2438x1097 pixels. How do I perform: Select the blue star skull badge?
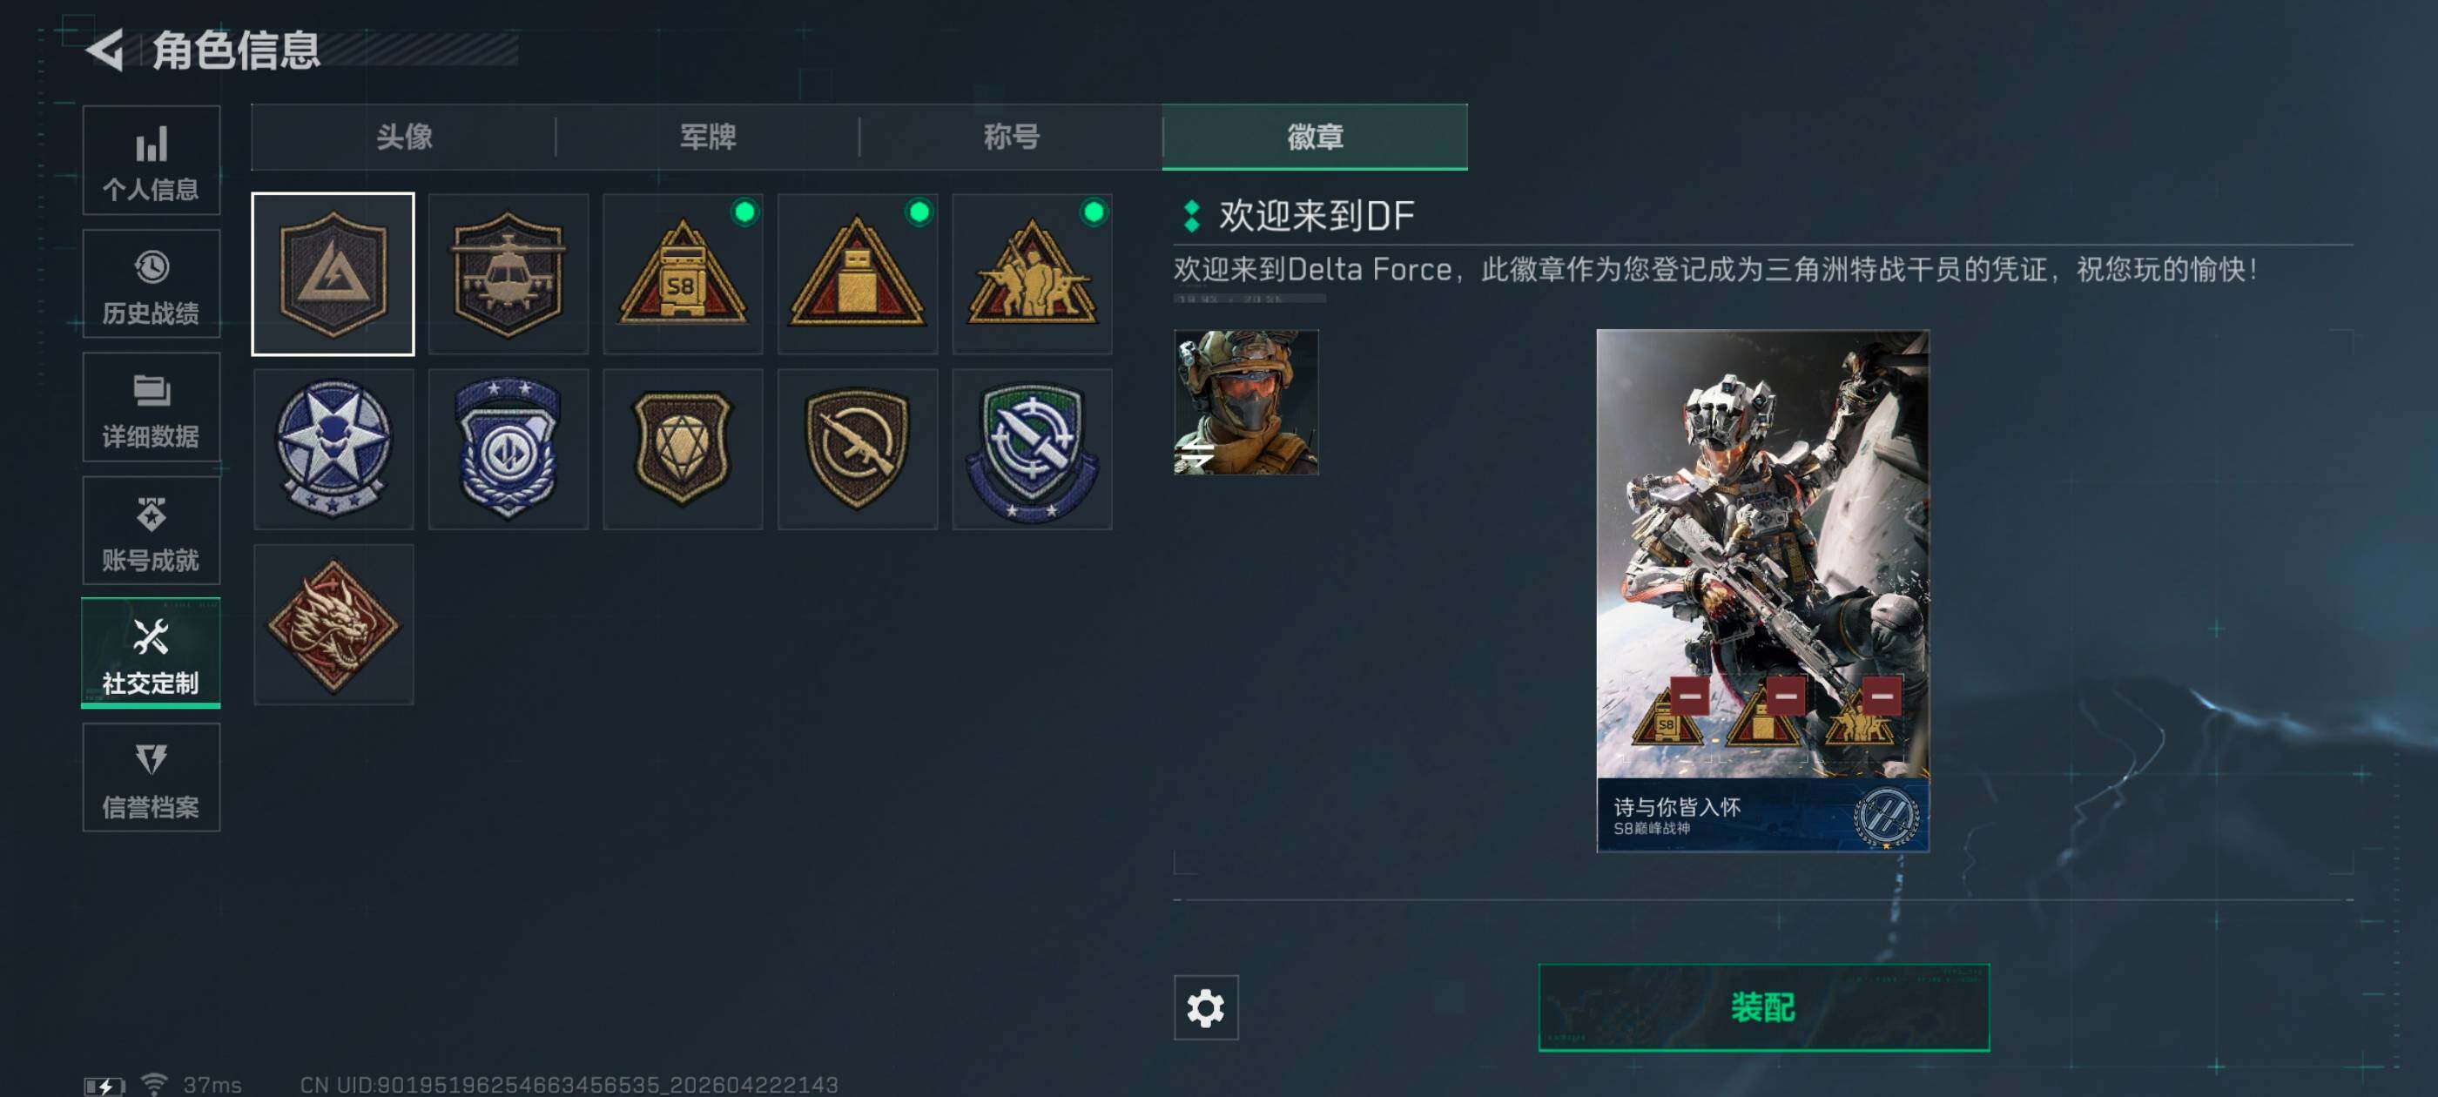333,449
